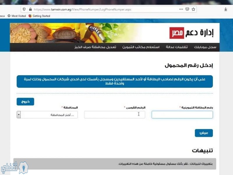Click the خروج logout button

tap(25, 101)
